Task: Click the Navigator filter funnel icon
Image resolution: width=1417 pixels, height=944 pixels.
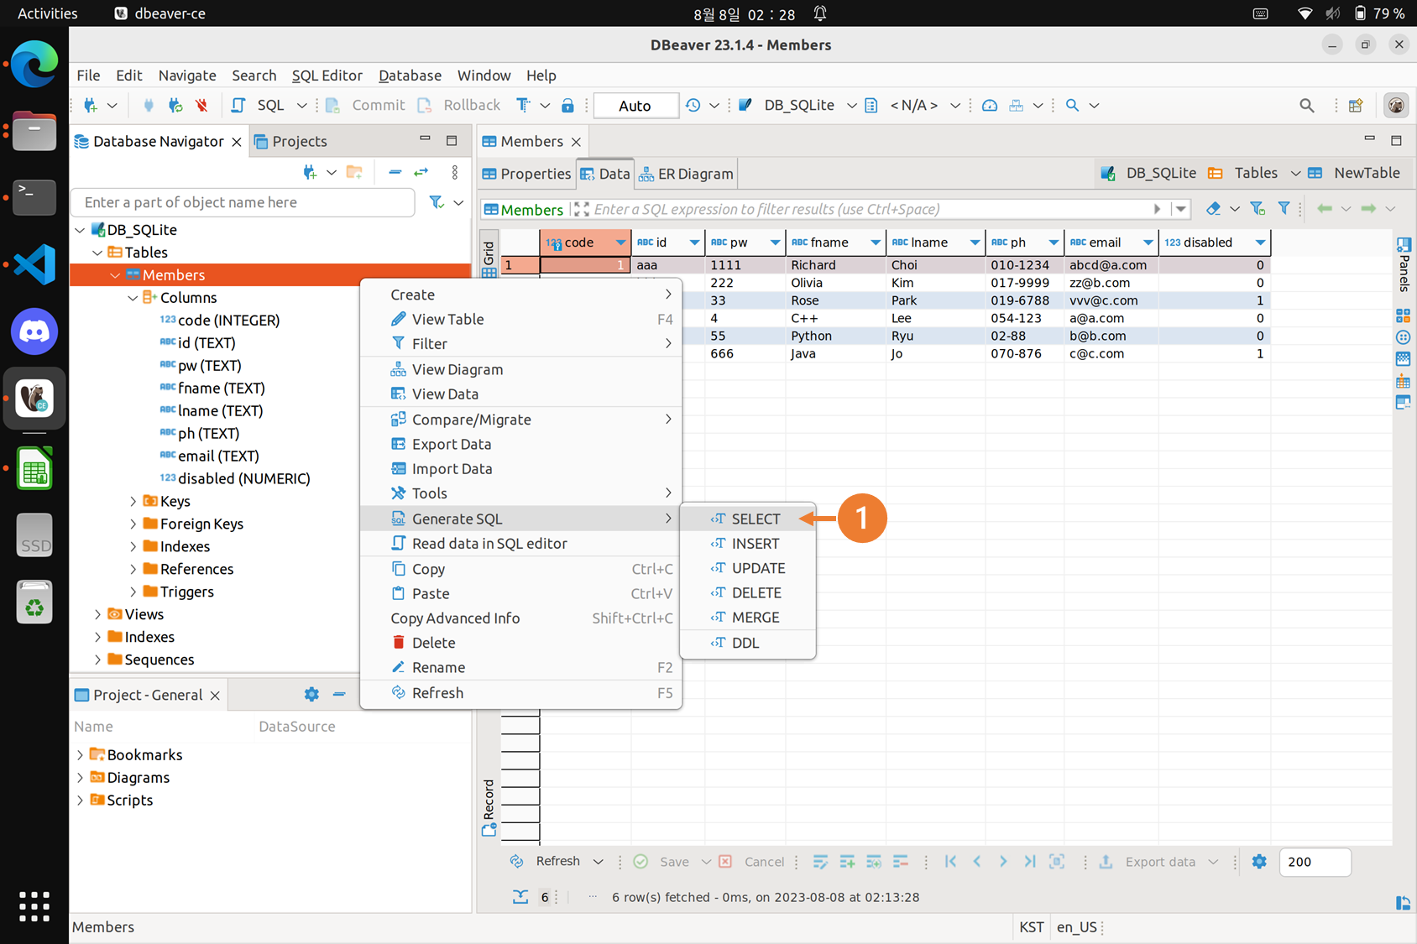Action: [x=436, y=202]
